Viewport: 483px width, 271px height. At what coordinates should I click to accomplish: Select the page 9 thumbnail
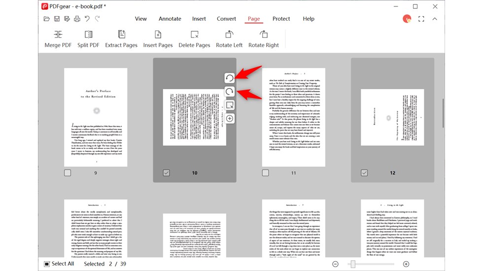96,117
